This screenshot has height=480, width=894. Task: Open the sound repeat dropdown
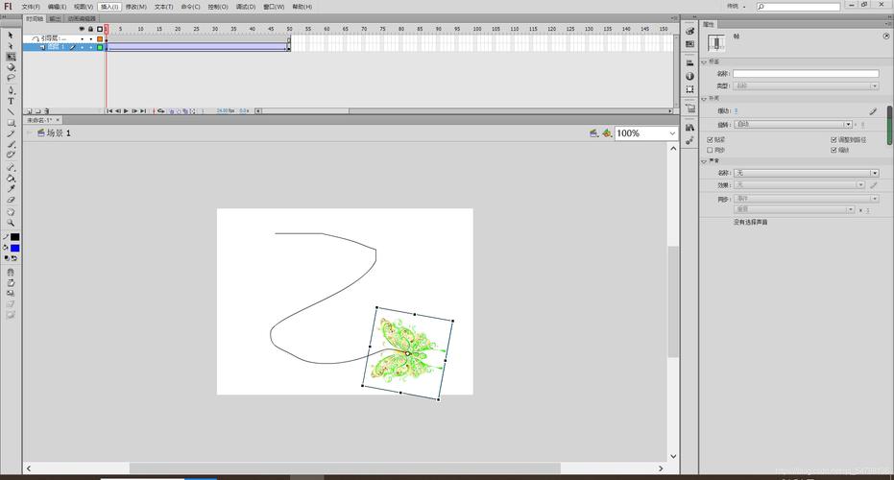point(794,210)
